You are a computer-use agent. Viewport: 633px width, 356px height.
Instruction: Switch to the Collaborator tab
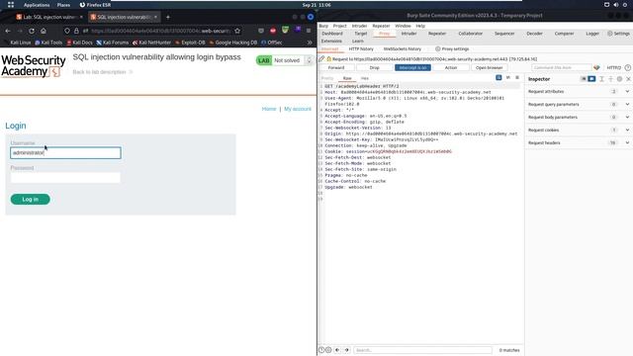pyautogui.click(x=471, y=34)
